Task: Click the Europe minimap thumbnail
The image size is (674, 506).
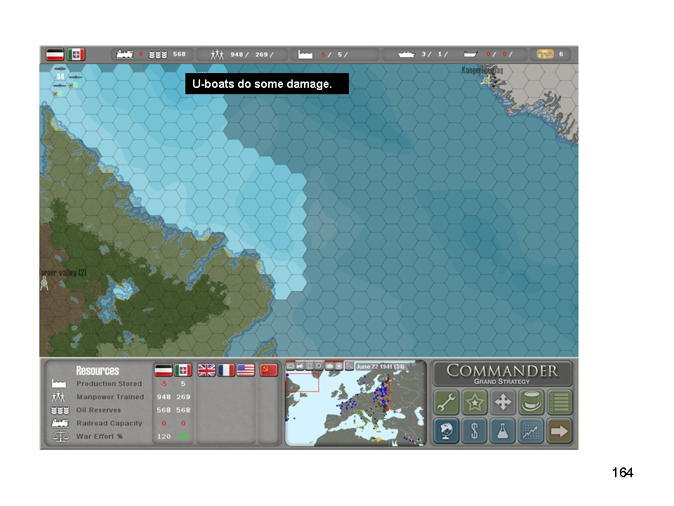Action: click(355, 408)
